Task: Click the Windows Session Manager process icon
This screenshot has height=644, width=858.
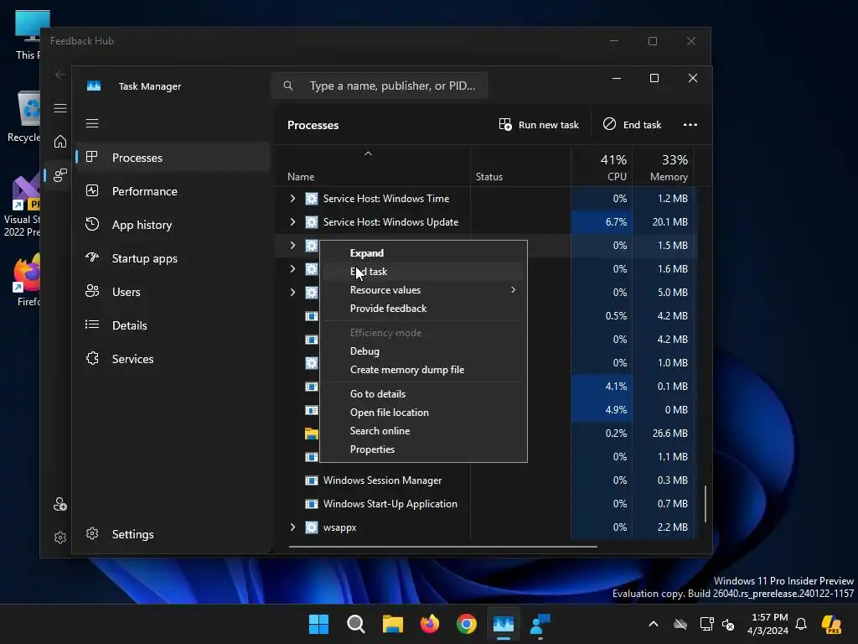Action: coord(312,480)
